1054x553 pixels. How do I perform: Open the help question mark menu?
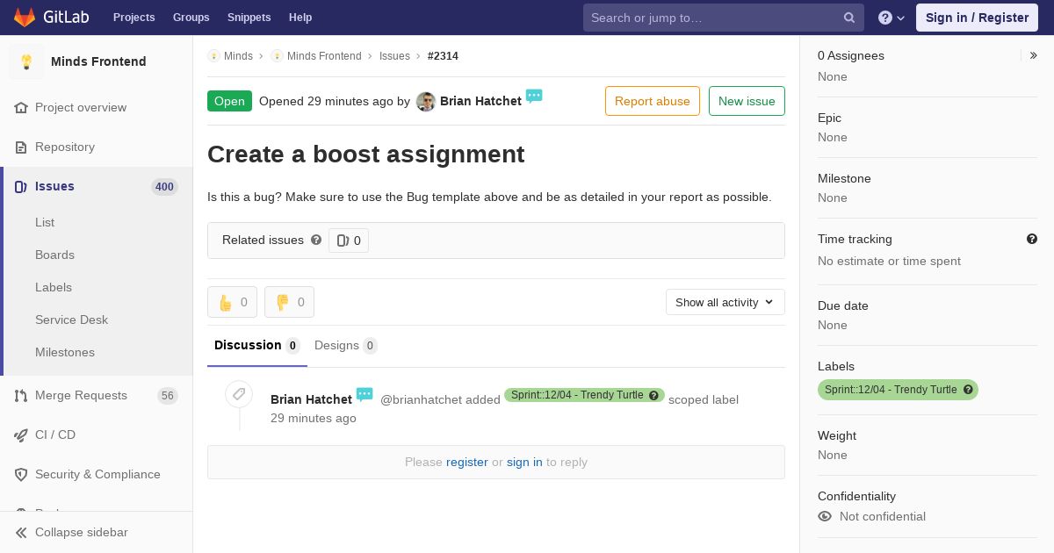point(892,18)
